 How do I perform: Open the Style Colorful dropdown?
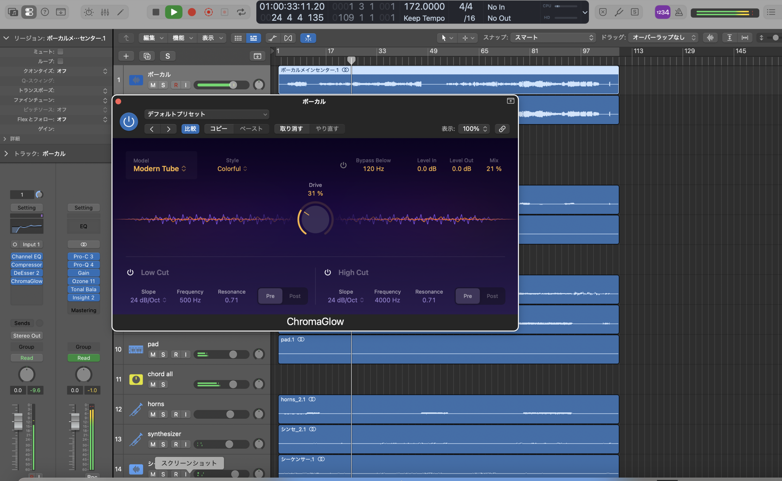click(232, 169)
